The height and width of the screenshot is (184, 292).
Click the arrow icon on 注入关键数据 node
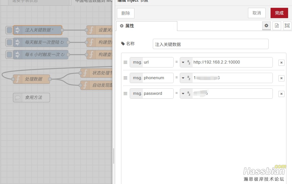17,30
